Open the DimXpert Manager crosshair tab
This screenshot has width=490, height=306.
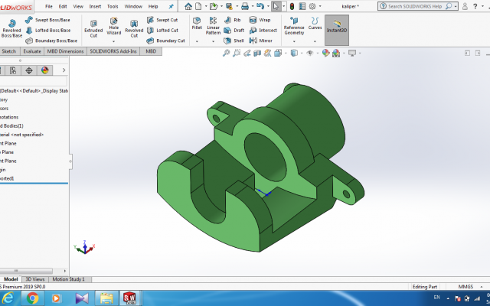[x=29, y=70]
